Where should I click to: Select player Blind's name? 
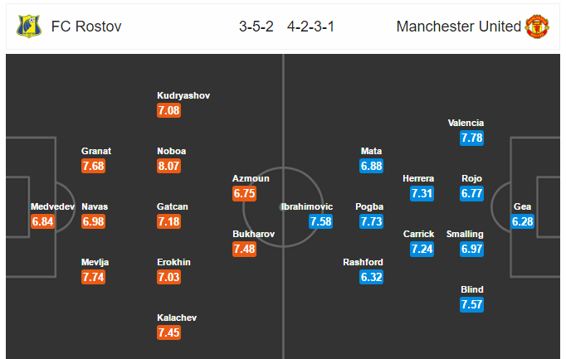[471, 289]
